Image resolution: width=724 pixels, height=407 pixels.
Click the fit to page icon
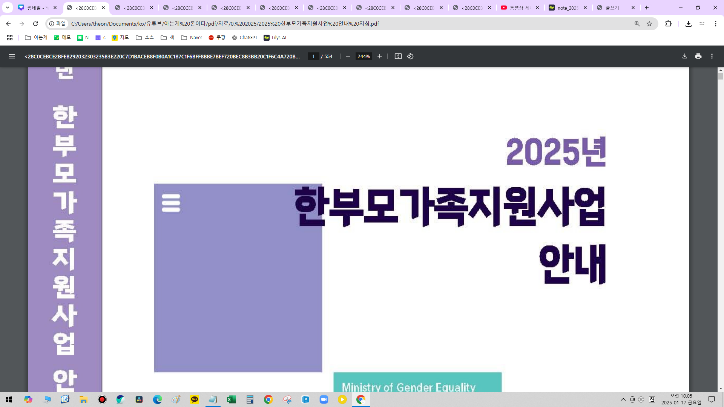pos(398,56)
